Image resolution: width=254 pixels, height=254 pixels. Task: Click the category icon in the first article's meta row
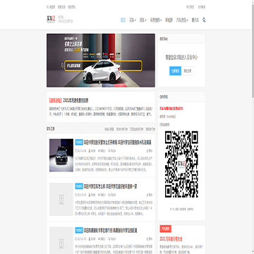tap(99, 151)
